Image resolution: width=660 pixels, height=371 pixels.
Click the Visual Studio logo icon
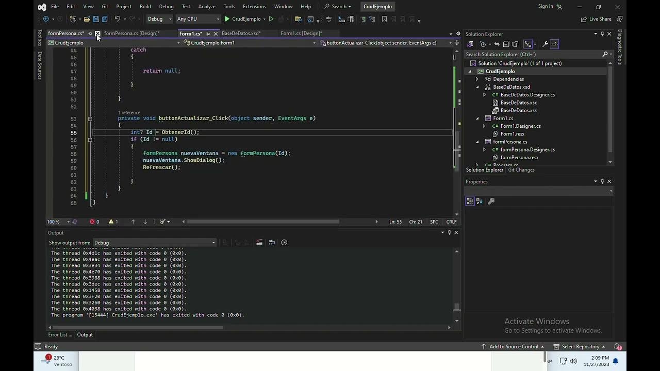coord(42,7)
